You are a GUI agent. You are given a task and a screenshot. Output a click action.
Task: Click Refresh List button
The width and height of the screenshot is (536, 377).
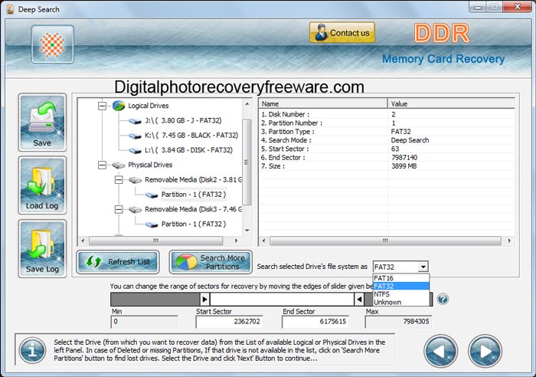[x=118, y=262]
